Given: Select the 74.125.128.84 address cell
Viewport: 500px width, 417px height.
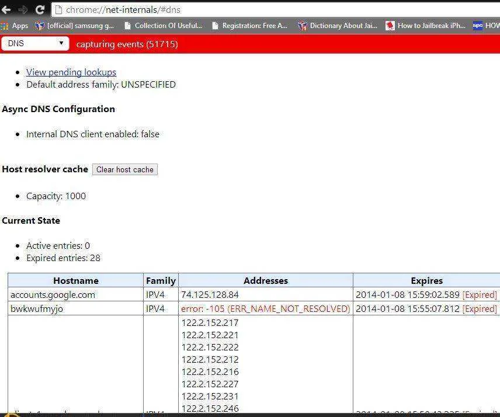Looking at the screenshot, I should pyautogui.click(x=266, y=294).
